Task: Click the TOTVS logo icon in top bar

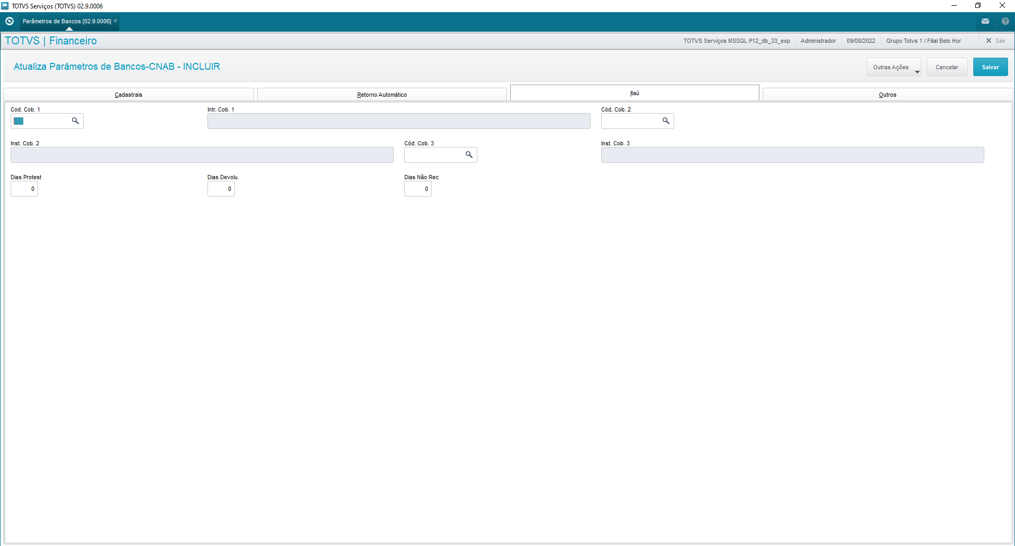Action: tap(9, 21)
